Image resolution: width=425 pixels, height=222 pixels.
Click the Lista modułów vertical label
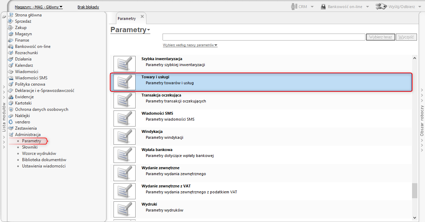[x=4, y=117]
